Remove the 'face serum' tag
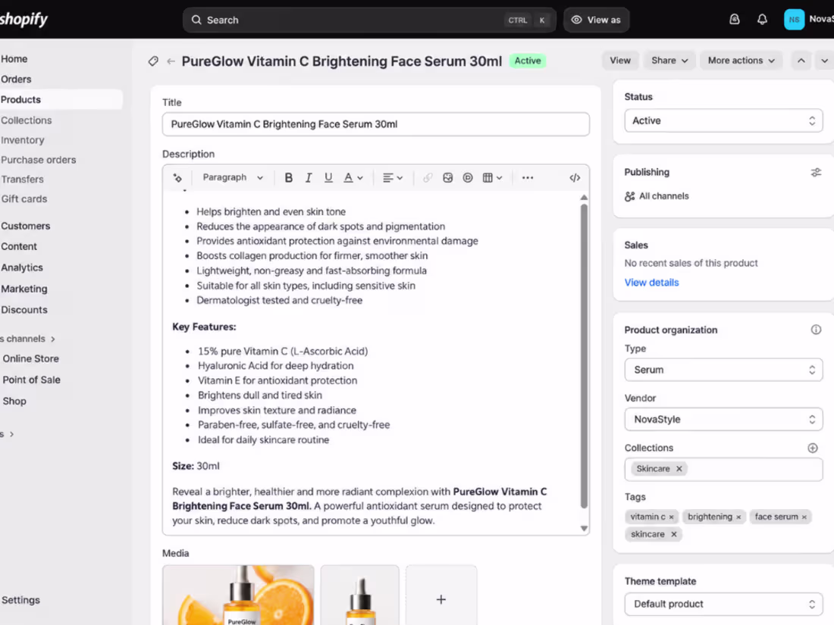834x625 pixels. 804,517
